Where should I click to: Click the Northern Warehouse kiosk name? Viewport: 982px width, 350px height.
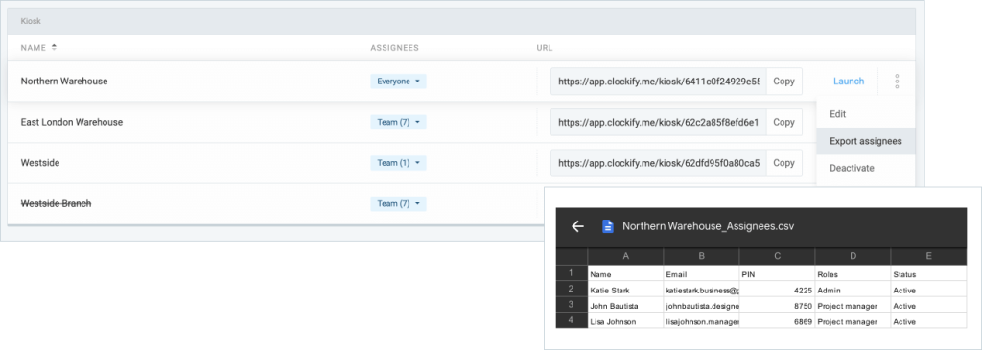pyautogui.click(x=64, y=82)
